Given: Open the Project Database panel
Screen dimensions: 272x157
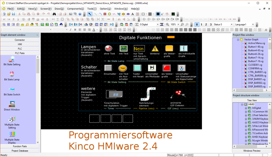Looking at the screenshot, I should 20,151.
